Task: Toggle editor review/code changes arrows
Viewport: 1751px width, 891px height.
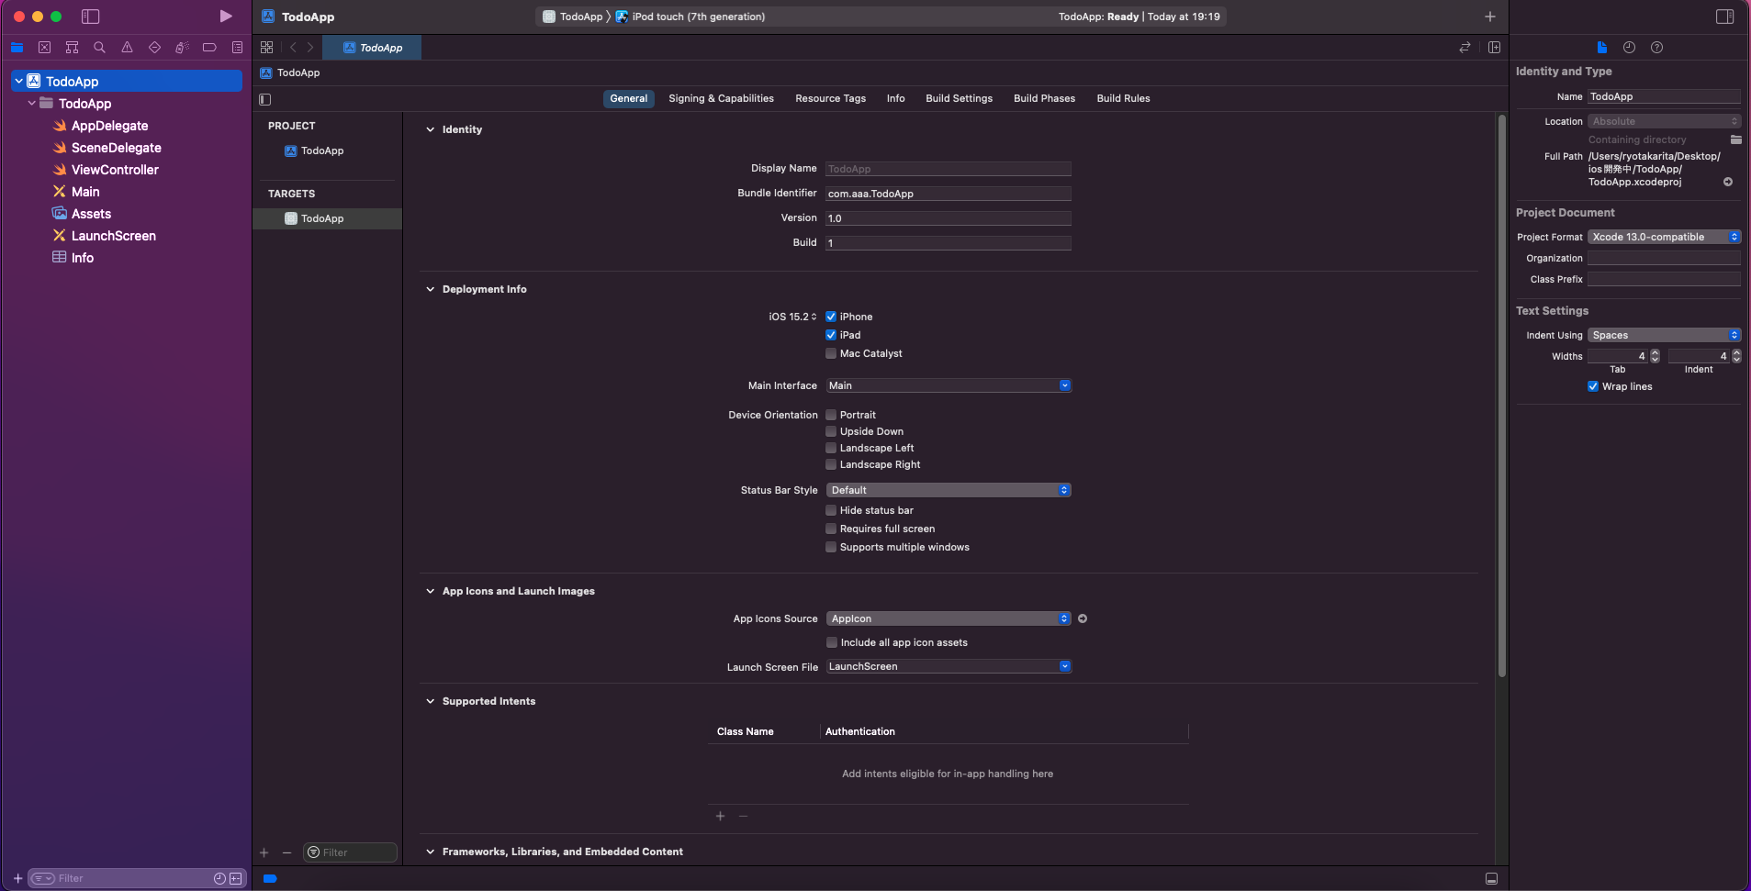Action: (x=1465, y=47)
